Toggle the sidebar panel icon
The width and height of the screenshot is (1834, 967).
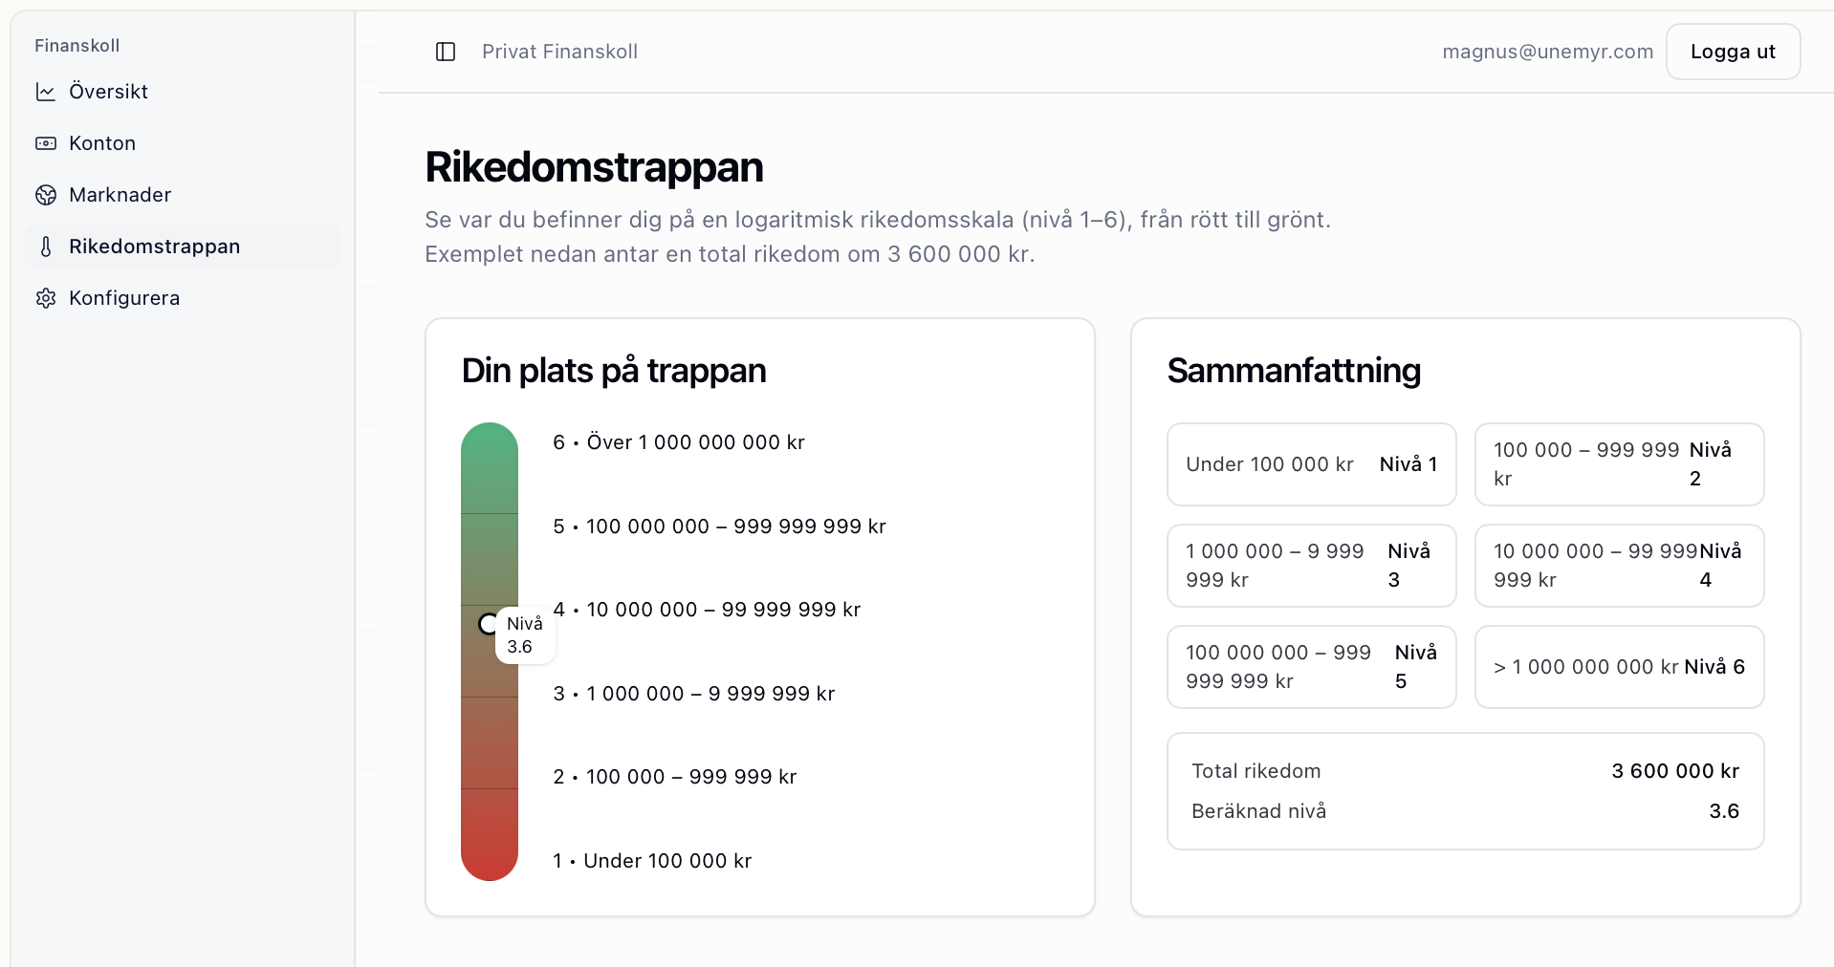pyautogui.click(x=446, y=52)
